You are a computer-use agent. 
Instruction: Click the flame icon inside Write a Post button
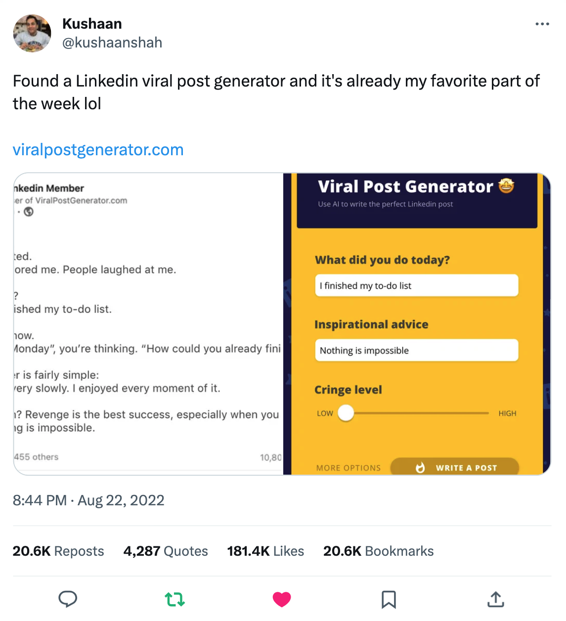tap(421, 467)
